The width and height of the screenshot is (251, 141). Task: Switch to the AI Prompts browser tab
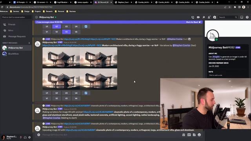(22, 2)
